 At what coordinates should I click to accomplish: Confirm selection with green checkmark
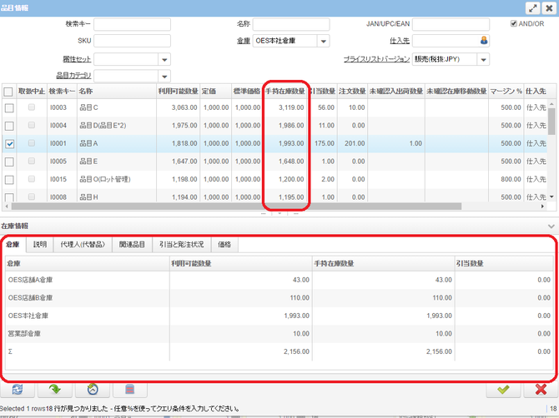pos(503,390)
